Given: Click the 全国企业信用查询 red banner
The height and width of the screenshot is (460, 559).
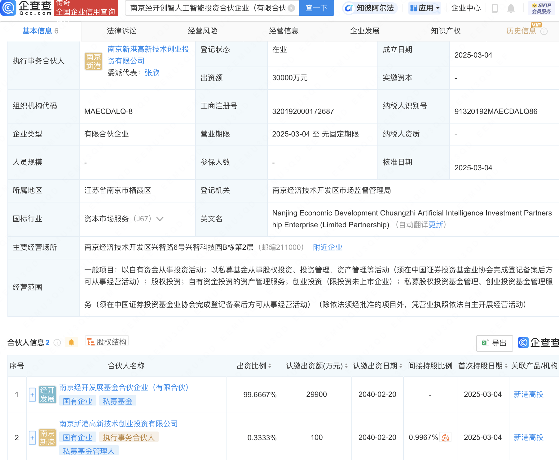Looking at the screenshot, I should (x=86, y=8).
